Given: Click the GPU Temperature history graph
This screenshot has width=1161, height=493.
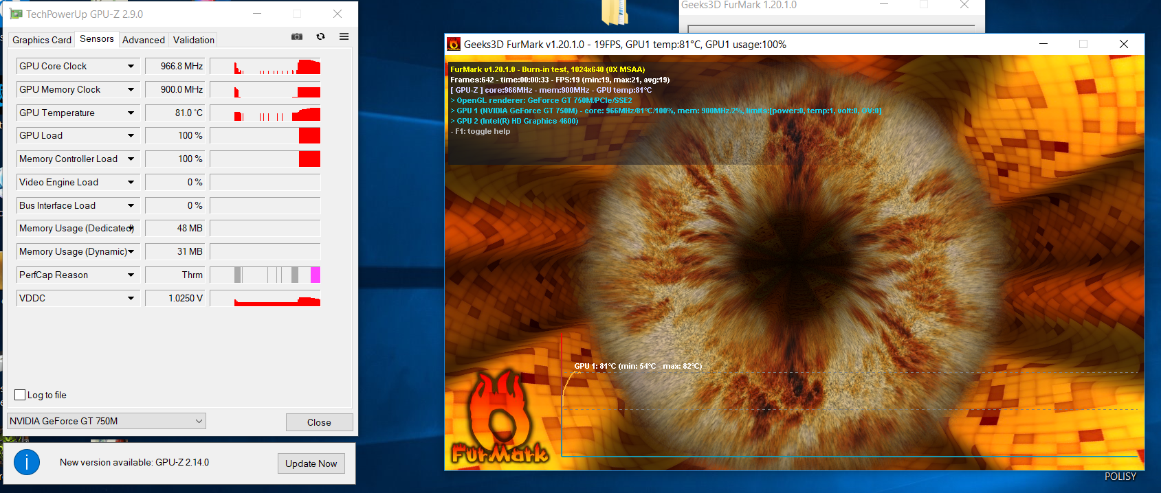Looking at the screenshot, I should (265, 113).
